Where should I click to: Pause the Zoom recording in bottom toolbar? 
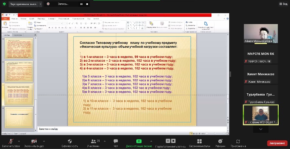(x=168, y=141)
